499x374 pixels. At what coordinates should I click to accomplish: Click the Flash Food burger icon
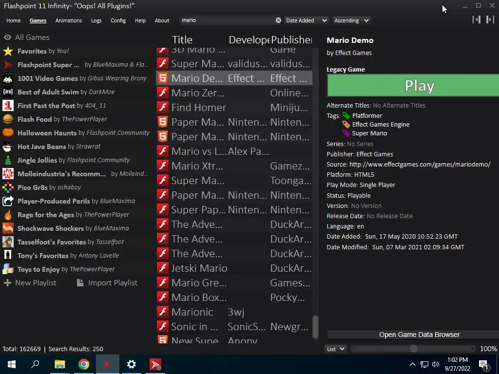(8, 119)
